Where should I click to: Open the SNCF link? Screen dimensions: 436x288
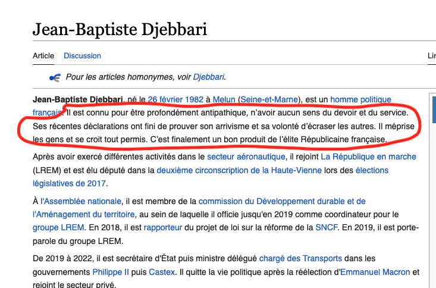327,227
